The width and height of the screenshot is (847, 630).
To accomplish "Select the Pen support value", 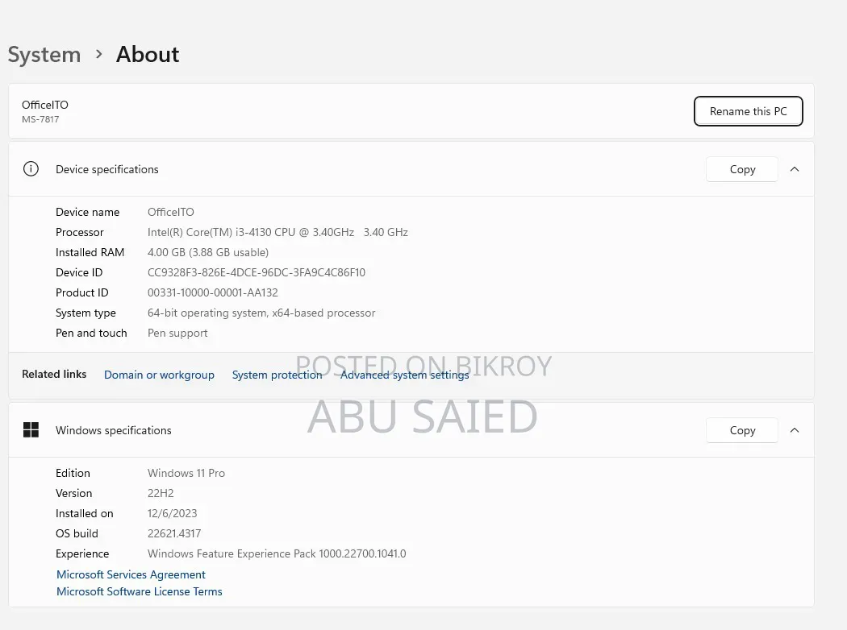I will tap(177, 333).
